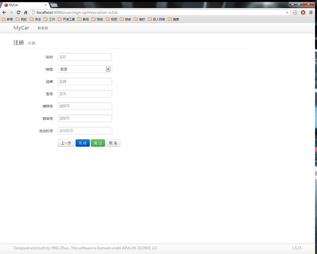Reload the page with the refresh icon

18,13
